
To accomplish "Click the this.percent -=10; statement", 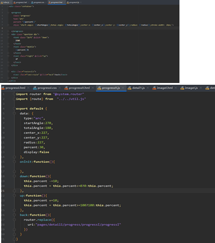I will pyautogui.click(x=41, y=181).
